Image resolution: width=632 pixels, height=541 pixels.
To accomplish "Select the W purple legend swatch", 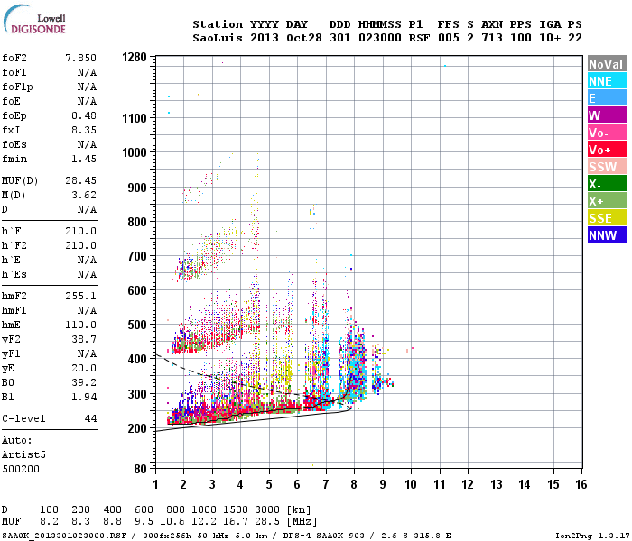I will tap(607, 115).
